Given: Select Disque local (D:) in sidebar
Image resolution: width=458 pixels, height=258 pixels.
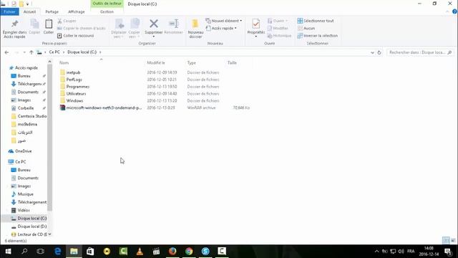Looking at the screenshot, I should click(31, 226).
